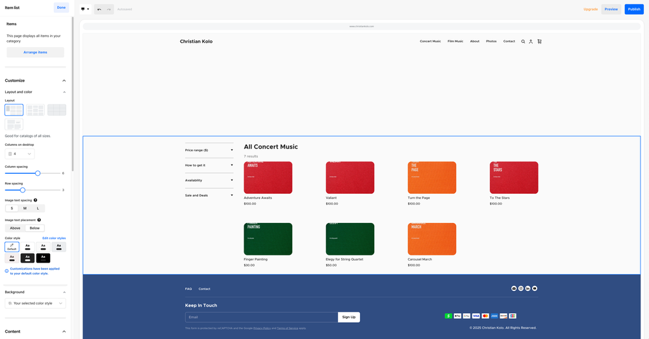The image size is (649, 339).
Task: Click the Arrange items button
Action: click(x=35, y=53)
